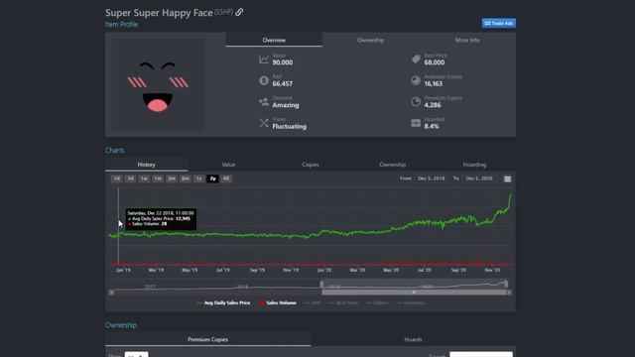Click the Demand people icon
Viewport: 635px width, 357px height.
pyautogui.click(x=264, y=101)
